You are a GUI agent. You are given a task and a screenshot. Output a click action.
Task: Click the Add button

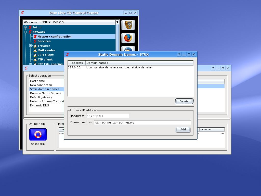tap(183, 129)
